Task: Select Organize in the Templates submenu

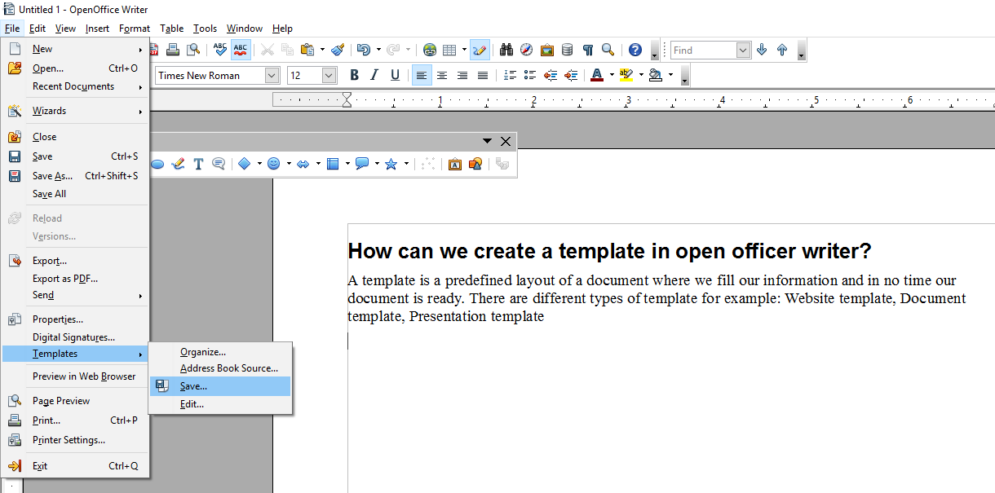Action: click(x=201, y=351)
